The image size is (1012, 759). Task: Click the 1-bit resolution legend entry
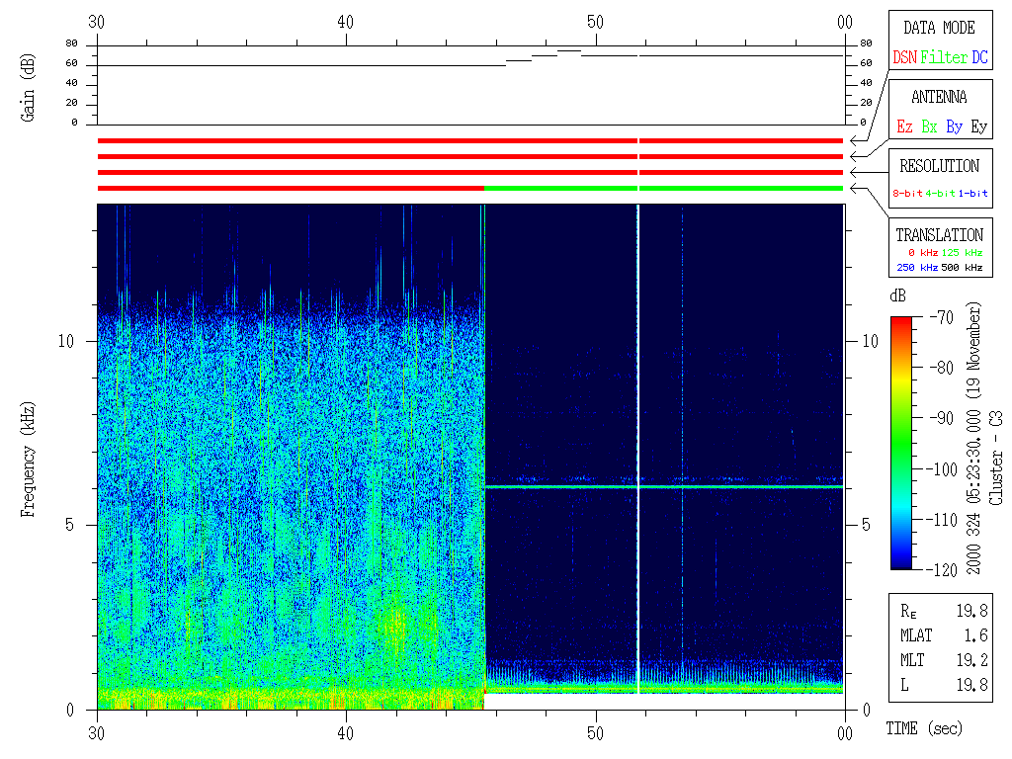[x=973, y=194]
